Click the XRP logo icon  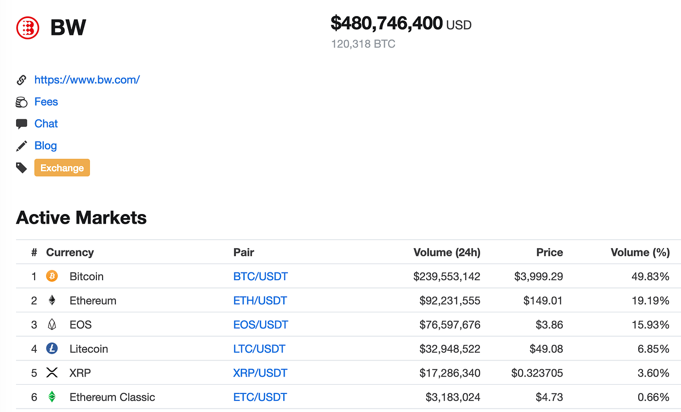tap(52, 373)
